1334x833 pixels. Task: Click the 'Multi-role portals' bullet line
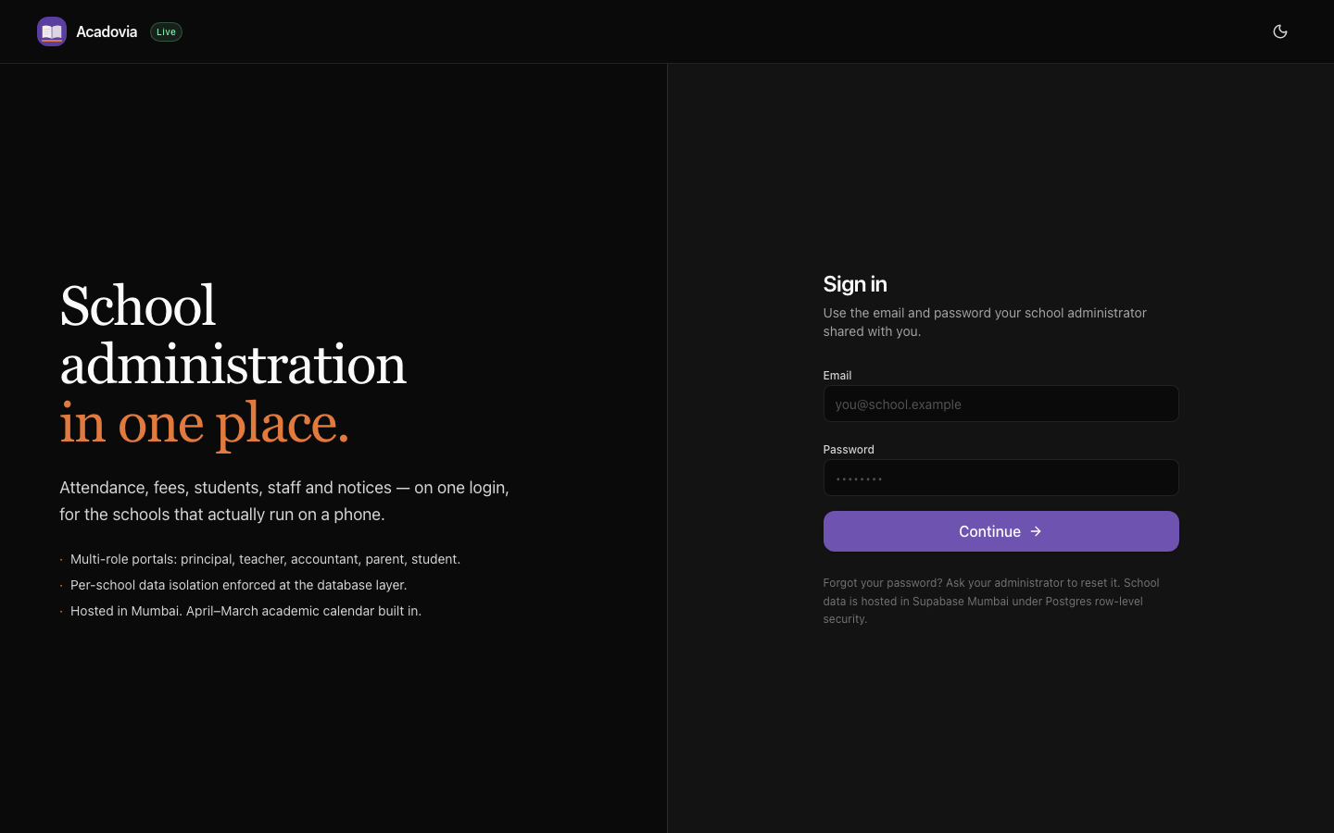(x=265, y=559)
